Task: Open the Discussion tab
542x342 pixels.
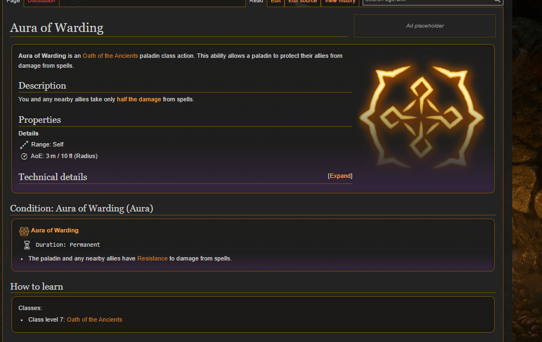Action: (x=41, y=2)
